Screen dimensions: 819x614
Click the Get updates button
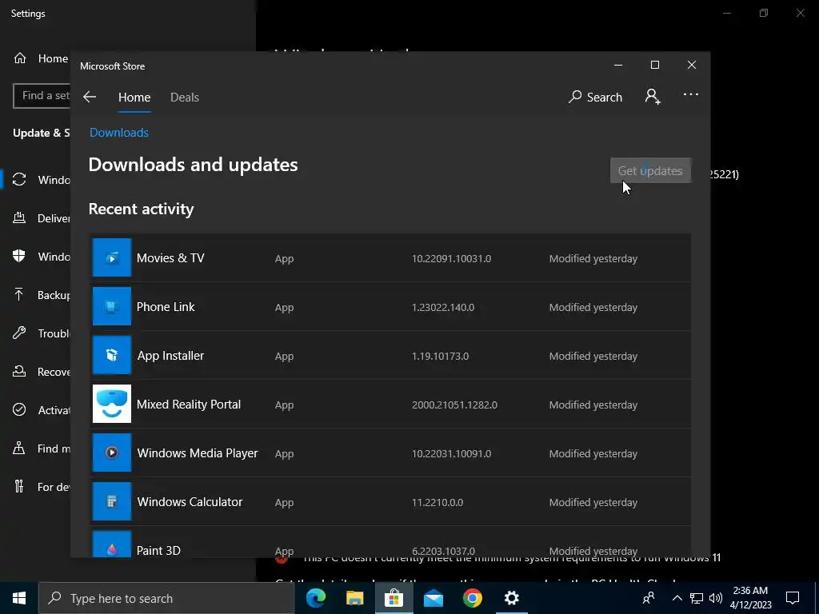(650, 171)
